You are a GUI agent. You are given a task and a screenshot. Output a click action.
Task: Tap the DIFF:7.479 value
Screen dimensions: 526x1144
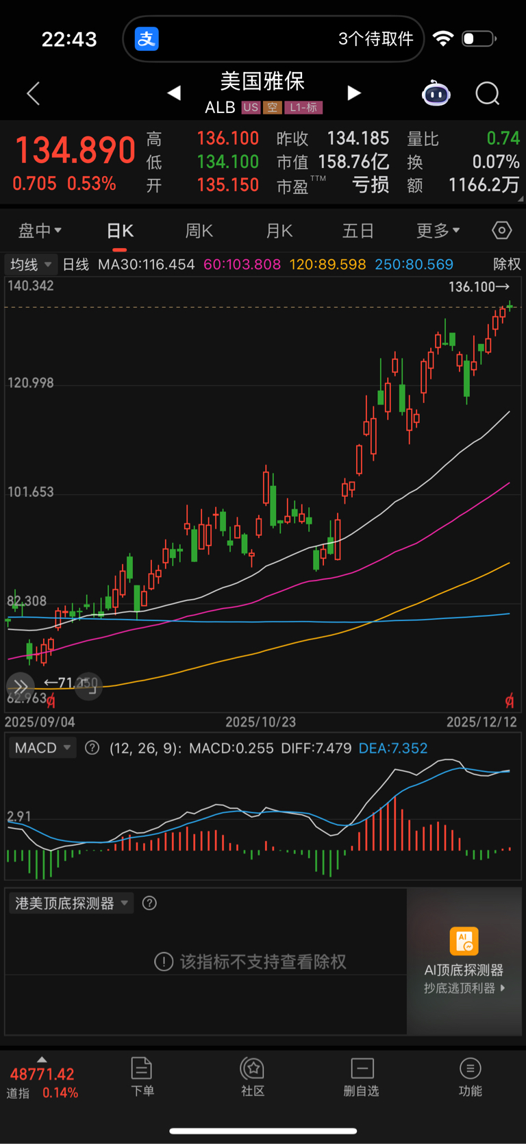[x=316, y=748]
